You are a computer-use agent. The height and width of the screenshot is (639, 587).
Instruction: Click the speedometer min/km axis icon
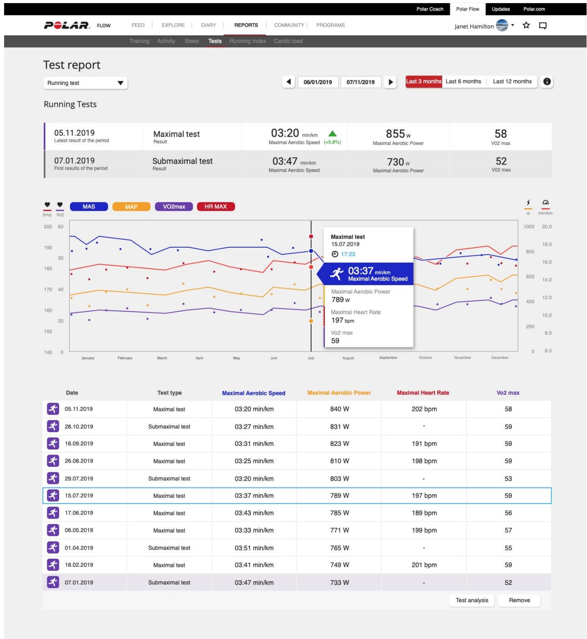pos(546,203)
